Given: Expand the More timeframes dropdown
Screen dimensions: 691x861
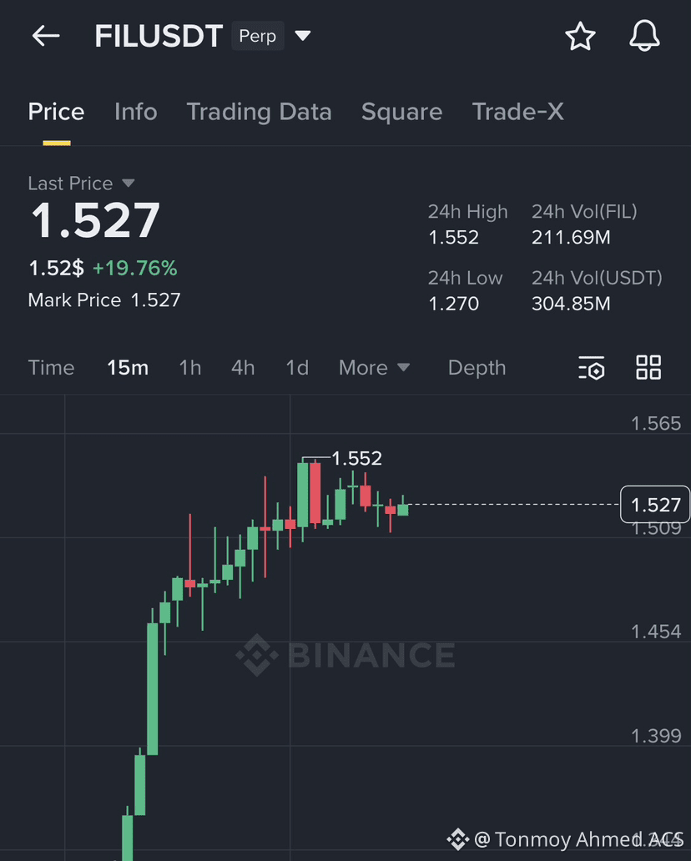Looking at the screenshot, I should point(374,367).
